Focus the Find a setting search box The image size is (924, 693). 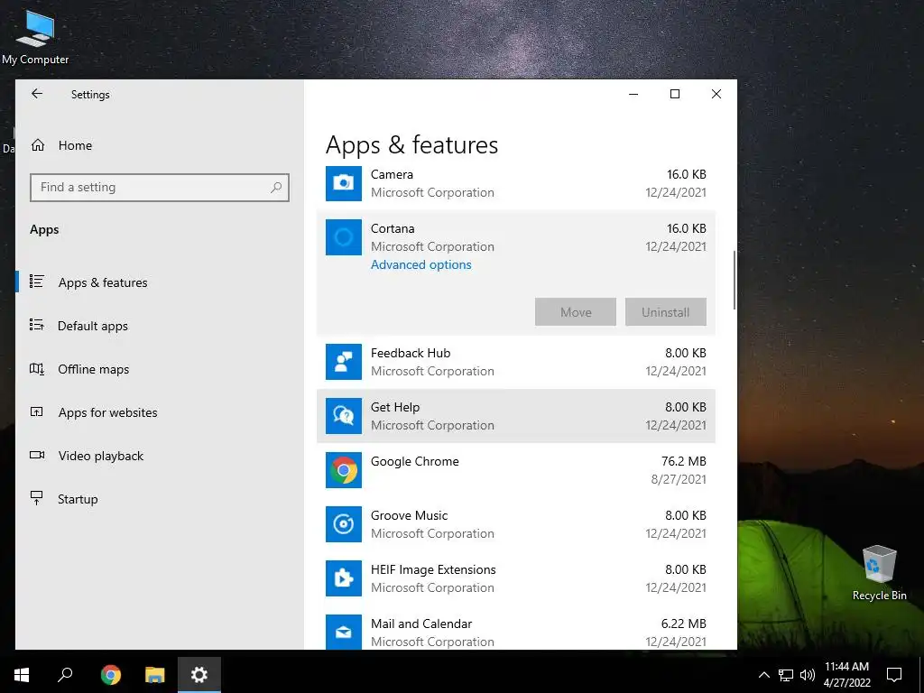160,188
